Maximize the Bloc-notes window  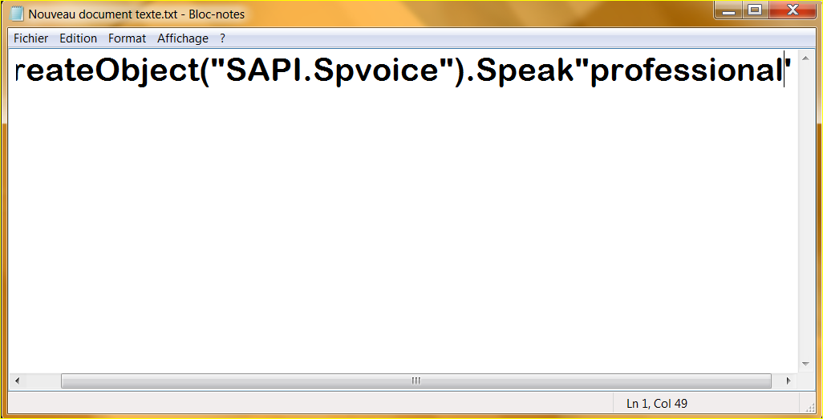pyautogui.click(x=754, y=10)
